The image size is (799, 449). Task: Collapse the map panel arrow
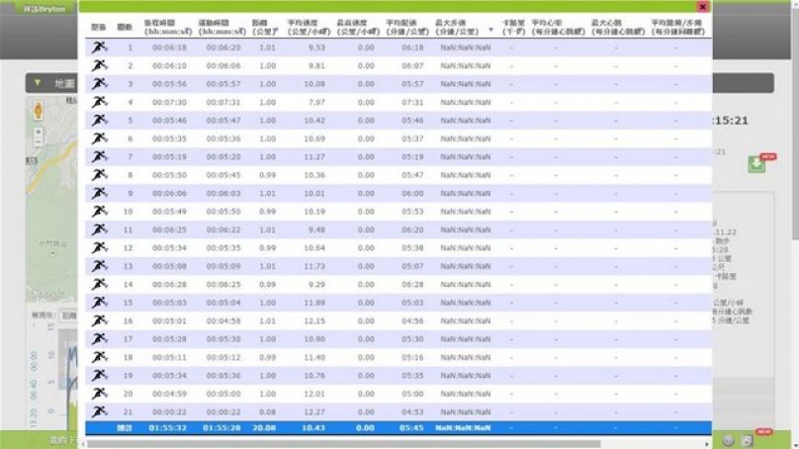coord(38,83)
